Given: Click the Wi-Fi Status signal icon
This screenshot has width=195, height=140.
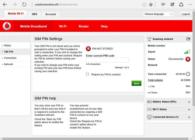Looking at the screenshot, I should (149, 109).
